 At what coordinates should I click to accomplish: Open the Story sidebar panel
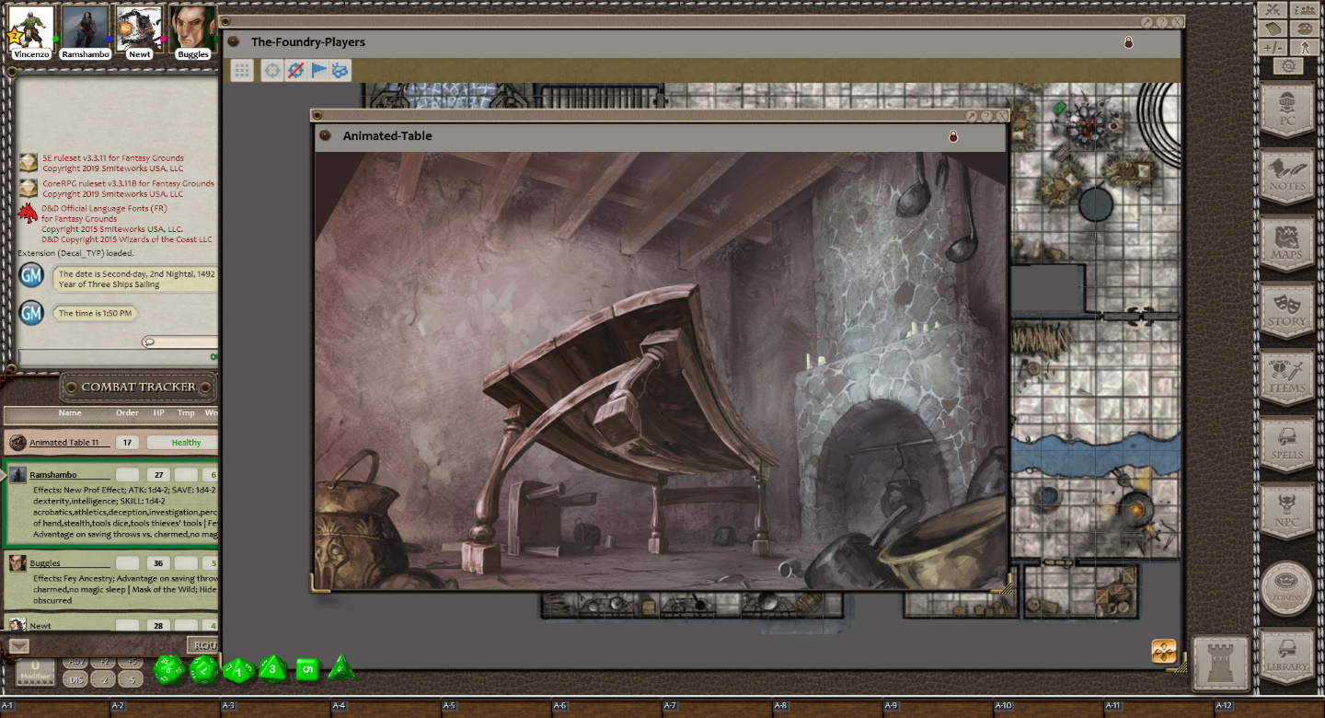(x=1286, y=310)
